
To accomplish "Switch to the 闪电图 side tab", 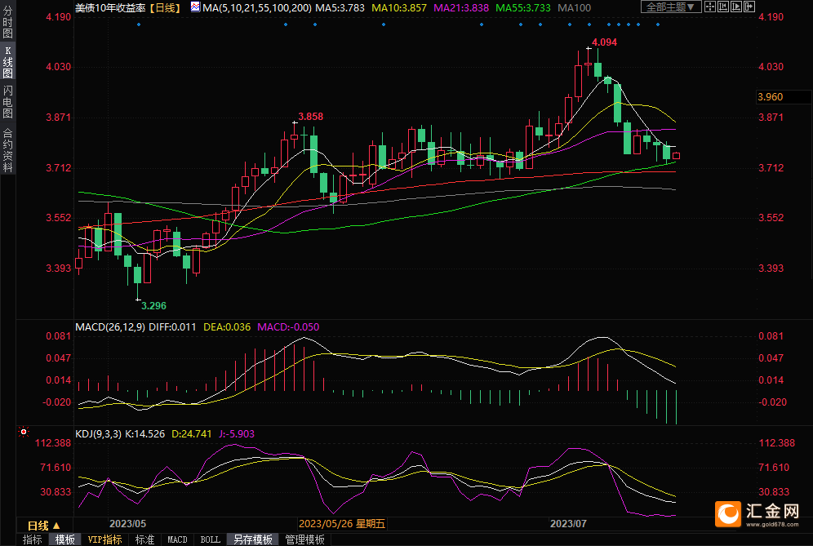I will point(8,102).
